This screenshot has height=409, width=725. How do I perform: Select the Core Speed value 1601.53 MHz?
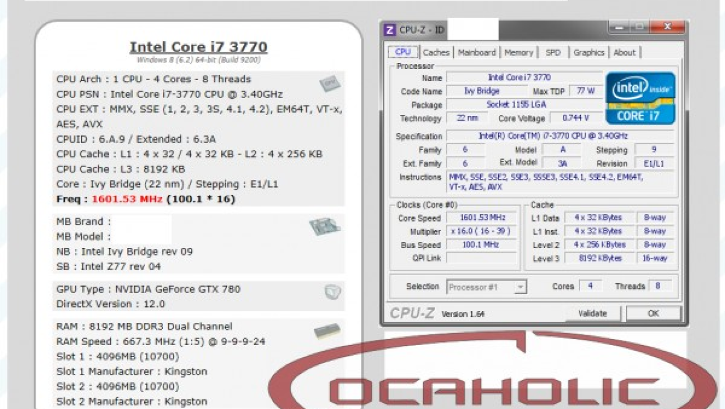point(481,218)
